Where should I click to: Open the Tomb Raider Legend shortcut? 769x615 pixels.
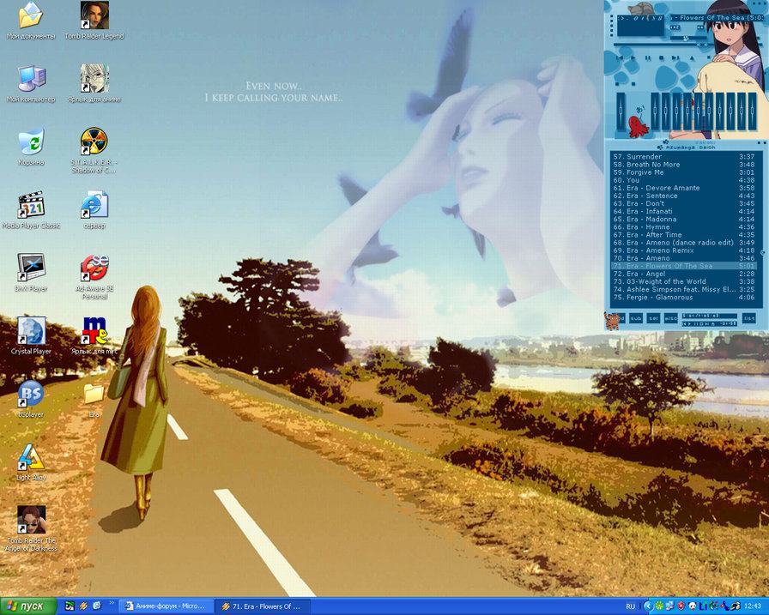pos(94,21)
